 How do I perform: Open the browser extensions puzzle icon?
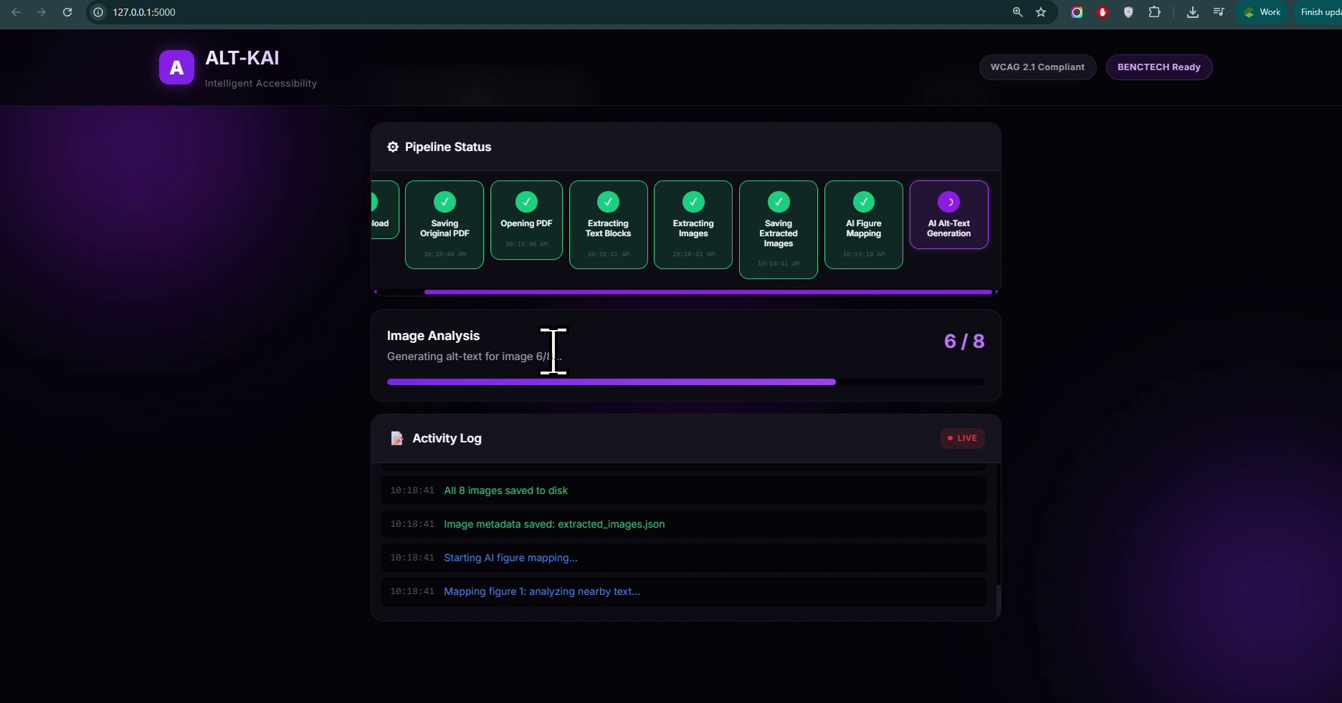1154,12
